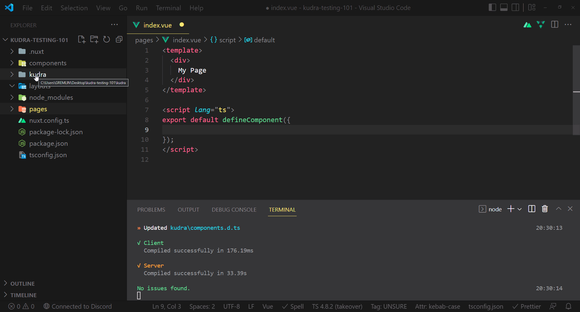Click Ln 9, Col 3 status item
Screen dimensions: 580x312
pos(167,307)
